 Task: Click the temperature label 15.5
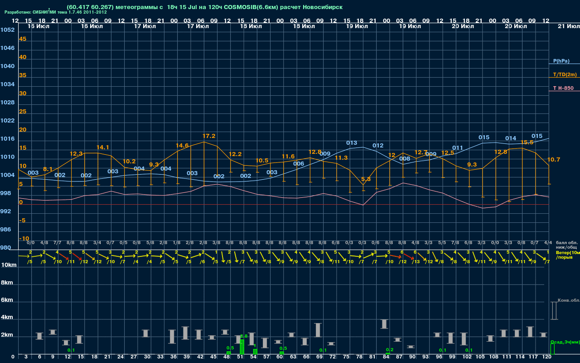tap(527, 142)
